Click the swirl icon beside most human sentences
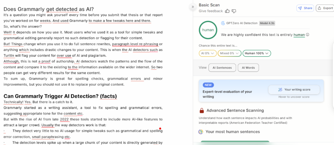Image resolution: width=334 pixels, height=145 pixels. pos(201,132)
